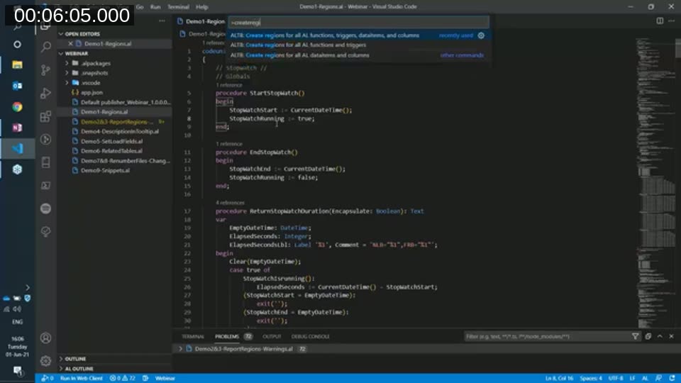This screenshot has width=681, height=383.
Task: Configure keybinding gear for Create regions command
Action: (481, 35)
